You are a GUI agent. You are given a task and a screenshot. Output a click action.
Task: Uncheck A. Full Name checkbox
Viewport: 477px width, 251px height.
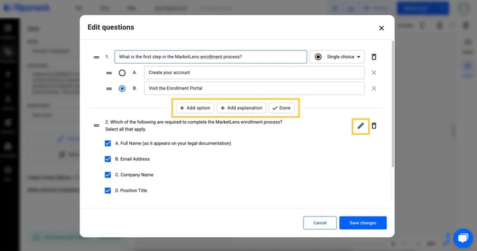(x=108, y=143)
